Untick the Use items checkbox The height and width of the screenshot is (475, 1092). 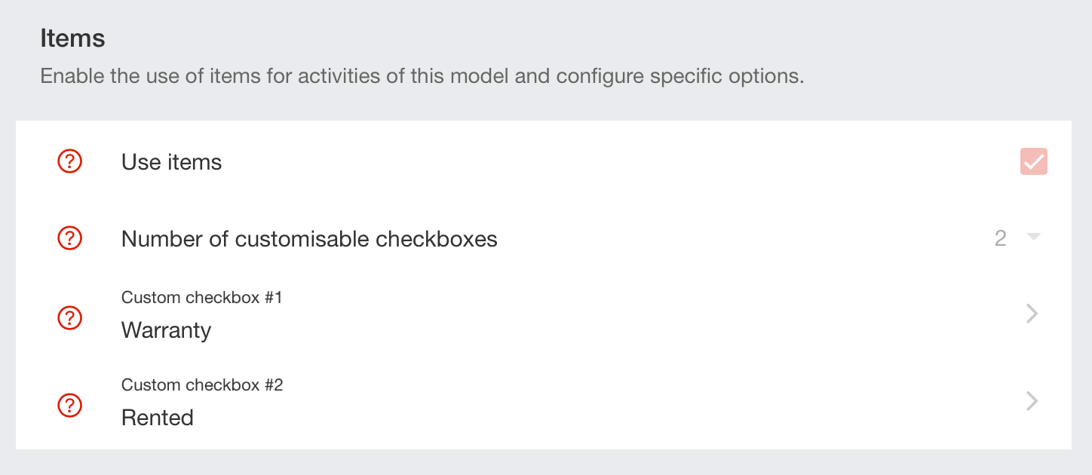click(1034, 161)
